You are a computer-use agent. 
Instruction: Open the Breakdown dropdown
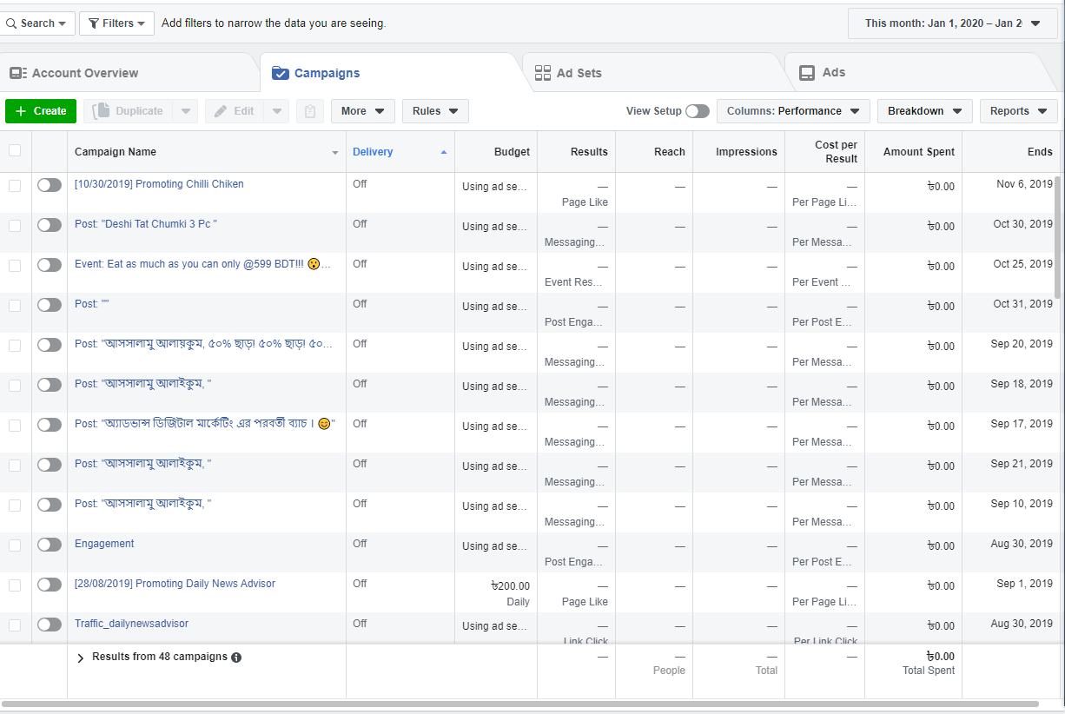(924, 111)
